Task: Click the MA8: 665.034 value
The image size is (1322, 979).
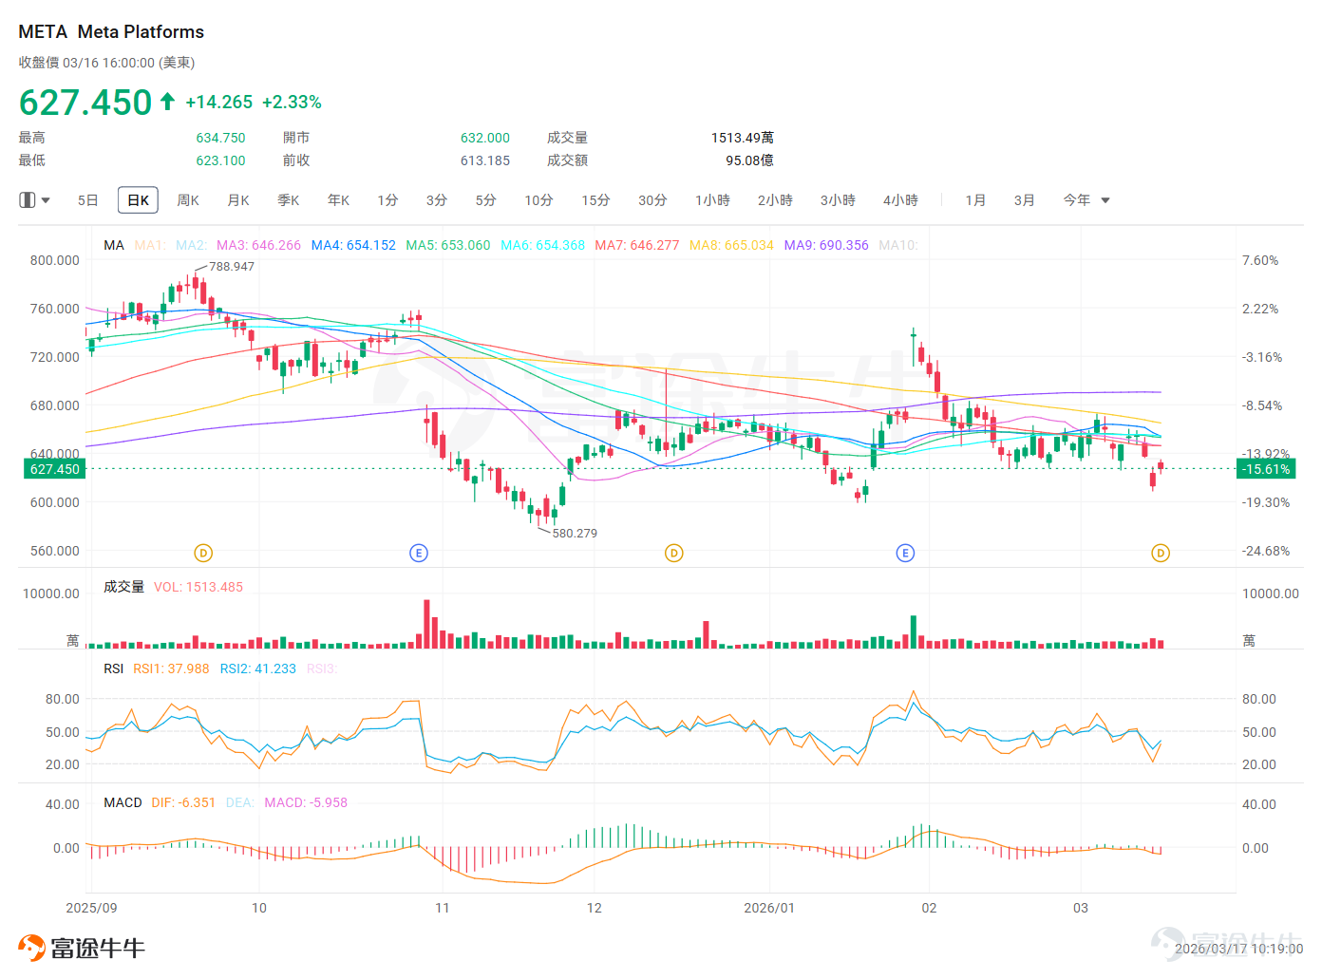Action: pyautogui.click(x=731, y=245)
